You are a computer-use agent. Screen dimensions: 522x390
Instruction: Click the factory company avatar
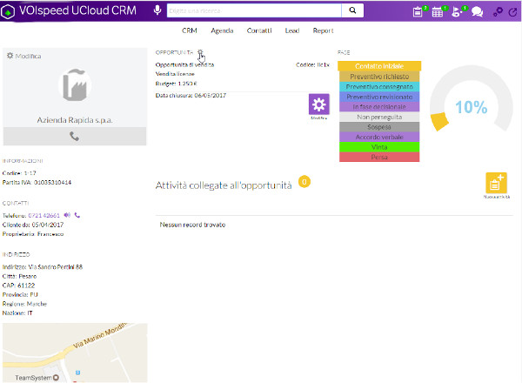(x=75, y=85)
